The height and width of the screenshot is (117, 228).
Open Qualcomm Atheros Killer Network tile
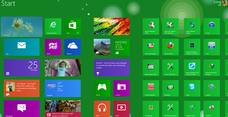coord(170,26)
